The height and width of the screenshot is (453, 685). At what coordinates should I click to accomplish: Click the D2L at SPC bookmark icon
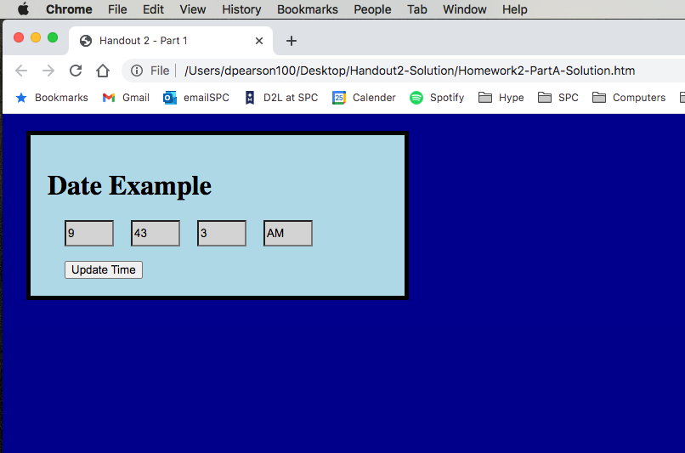tap(250, 98)
